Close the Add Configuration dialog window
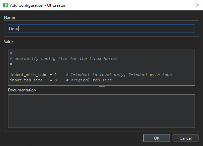 pos(197,5)
